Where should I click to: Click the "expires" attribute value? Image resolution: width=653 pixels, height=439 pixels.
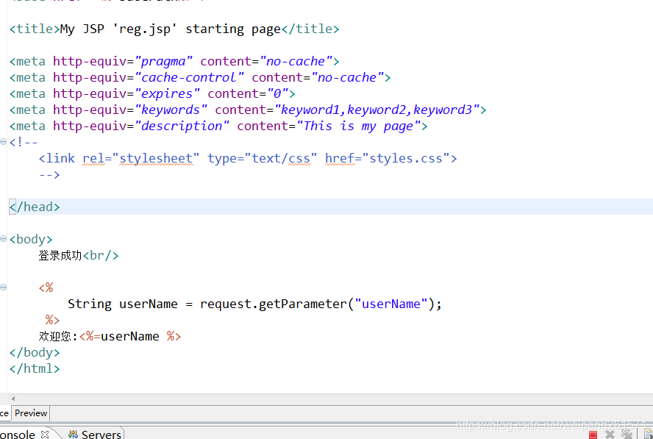click(x=167, y=93)
